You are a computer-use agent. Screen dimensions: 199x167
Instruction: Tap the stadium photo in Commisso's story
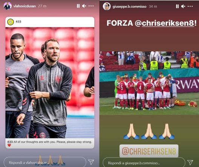coord(149,83)
